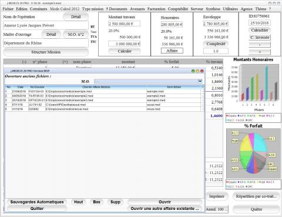The image size is (282, 217).
Task: Select the row with file exemple2.med
Action: click(x=105, y=96)
